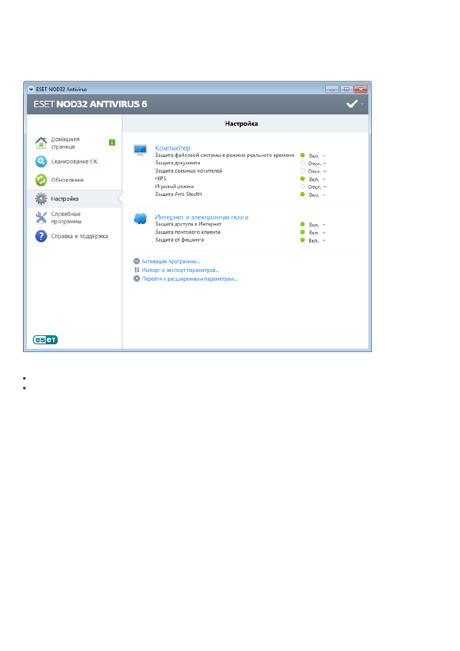Toggle status dot for Игровой режим

[302, 187]
